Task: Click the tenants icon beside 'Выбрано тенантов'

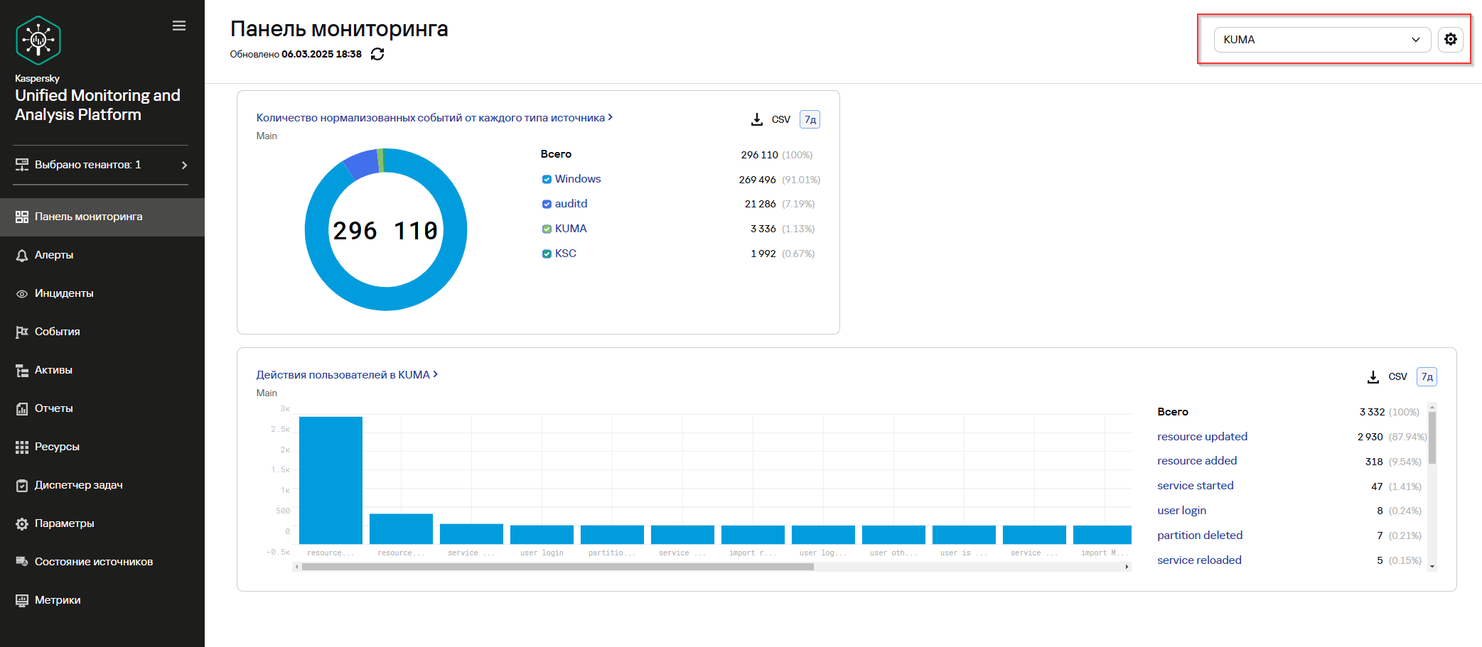Action: click(x=22, y=165)
